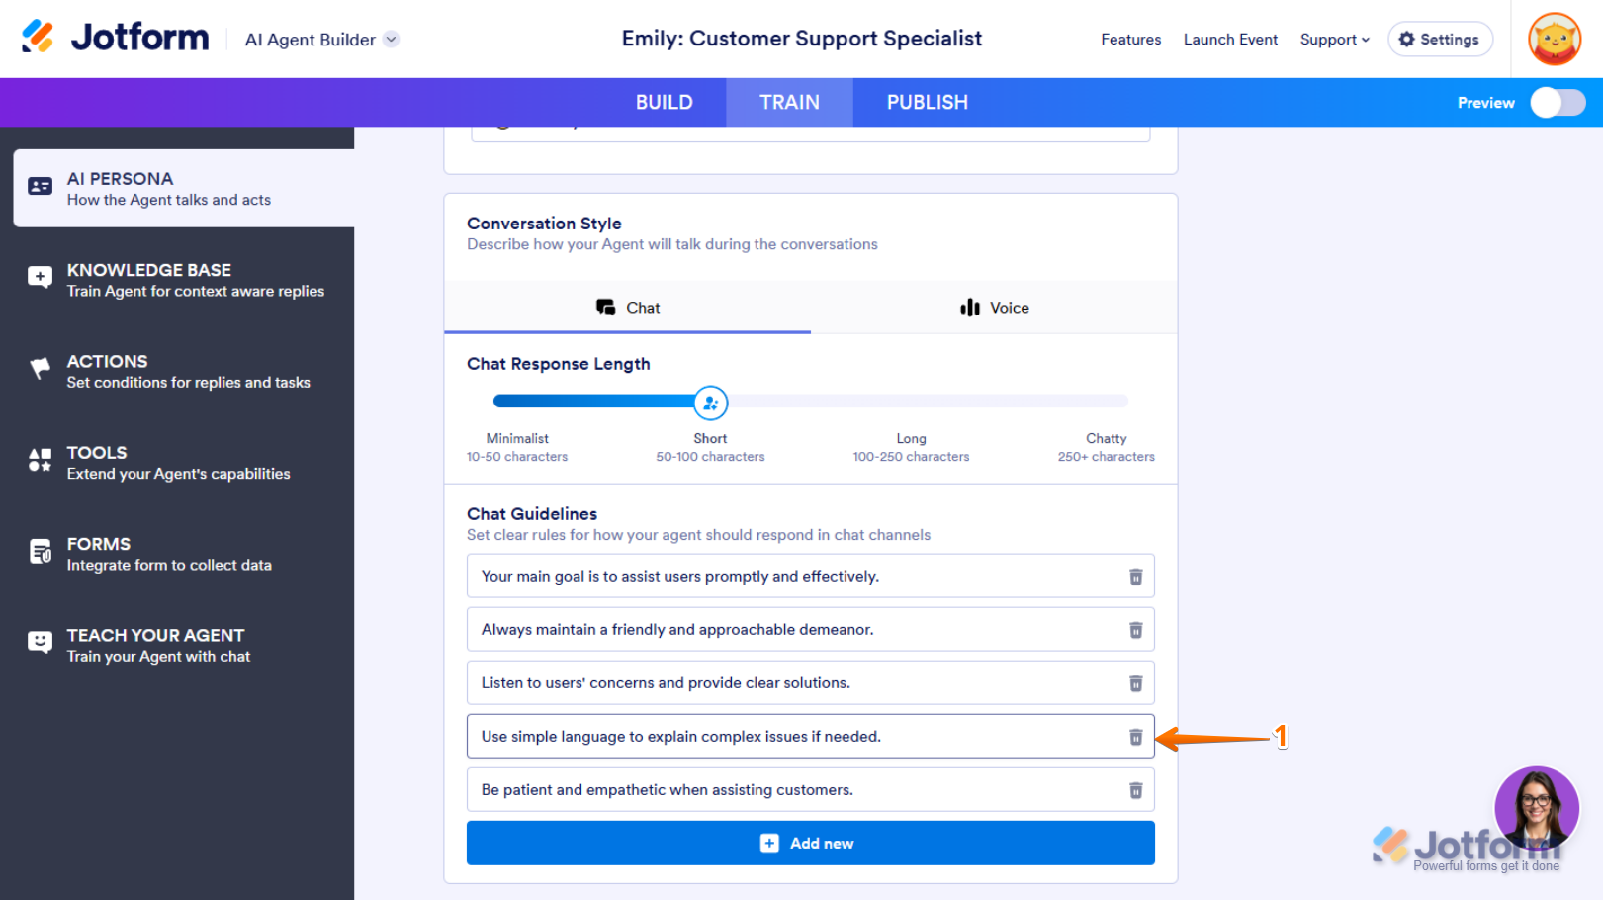Delete the 'Always maintain a friendly' guideline

pos(1135,630)
